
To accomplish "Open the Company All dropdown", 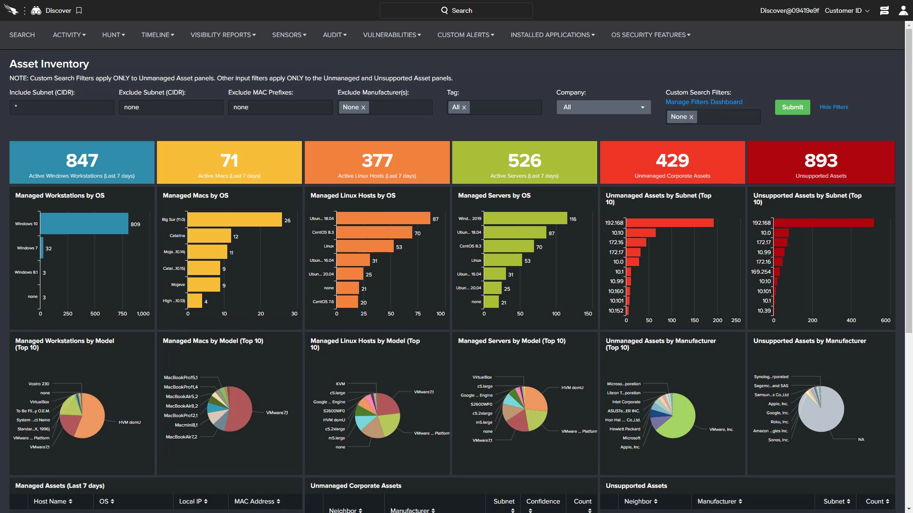I will coord(603,107).
